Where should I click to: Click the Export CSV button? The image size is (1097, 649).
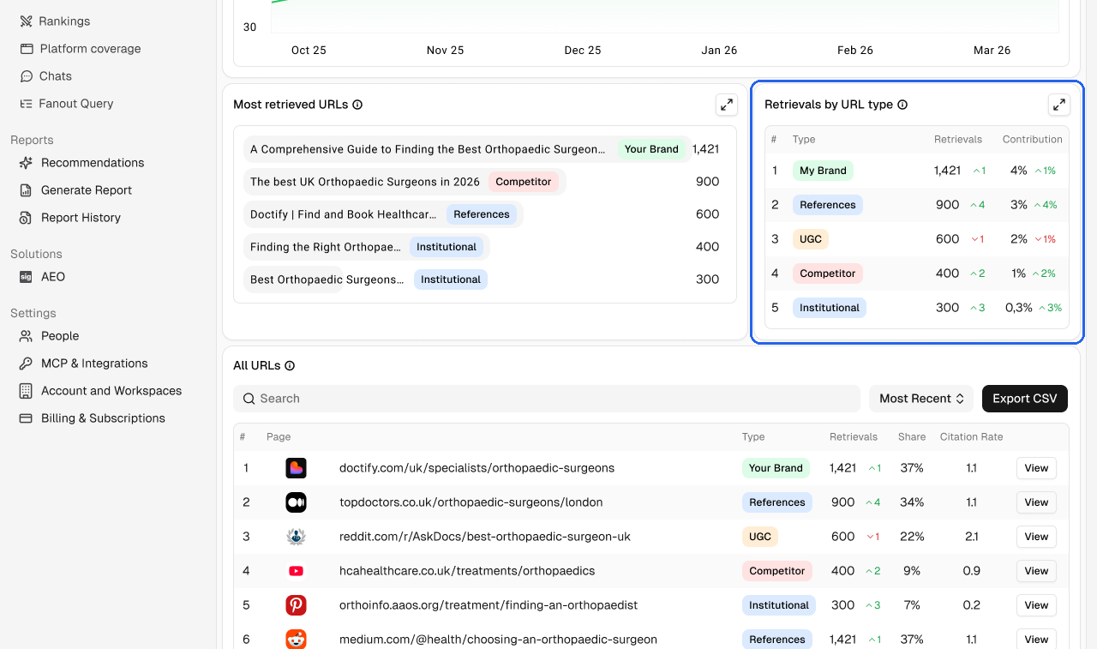coord(1025,399)
